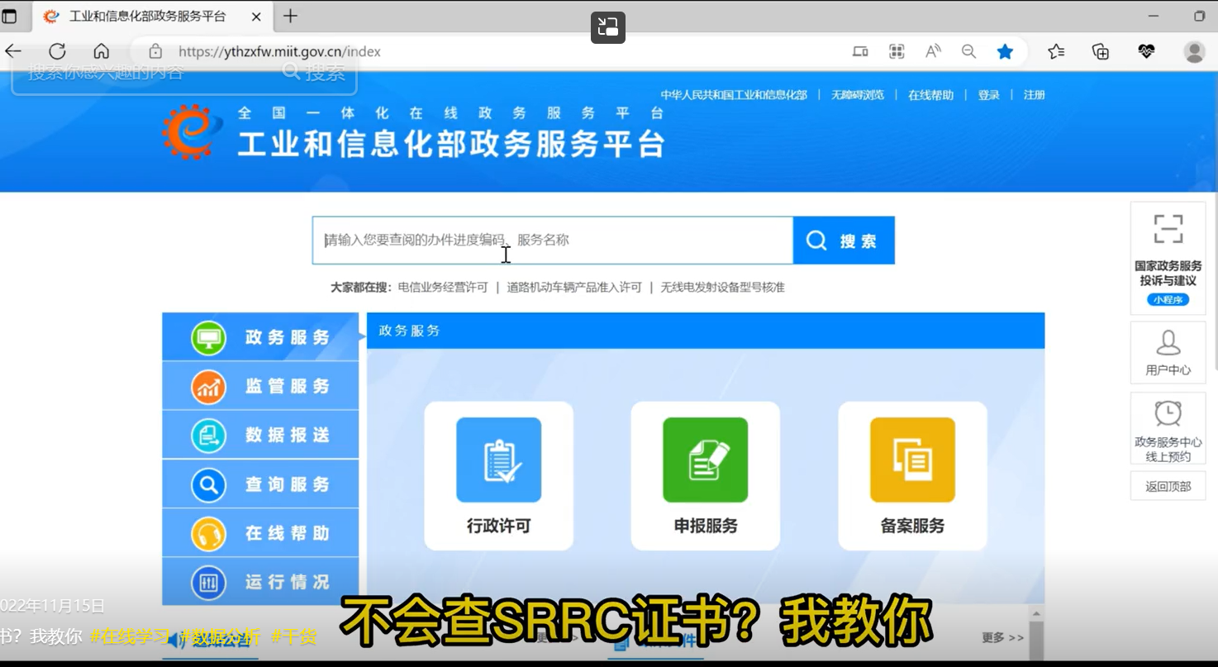Select the 监管服务 chart icon in sidebar
Screen dimensions: 1218x667
(207, 386)
